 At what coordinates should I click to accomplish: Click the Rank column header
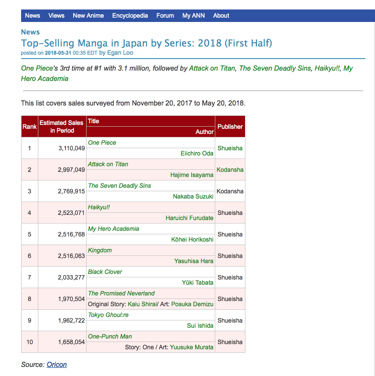[29, 127]
